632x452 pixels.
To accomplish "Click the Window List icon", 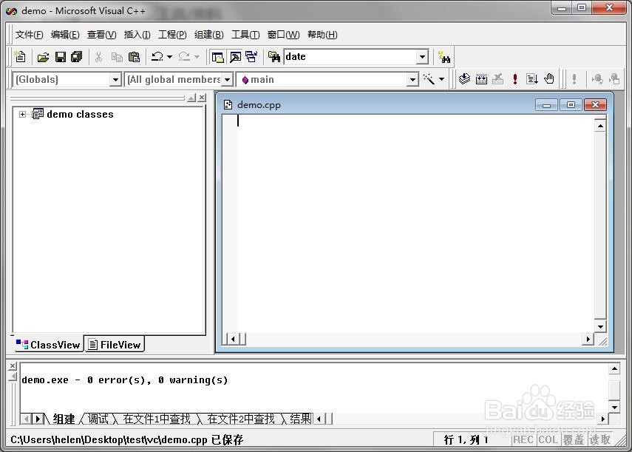I will (251, 57).
